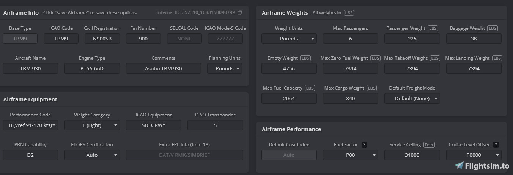Click the Airframe Performance heading
The image size is (513, 175).
[291, 129]
